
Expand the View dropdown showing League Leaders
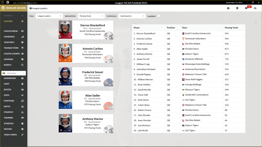pos(49,16)
